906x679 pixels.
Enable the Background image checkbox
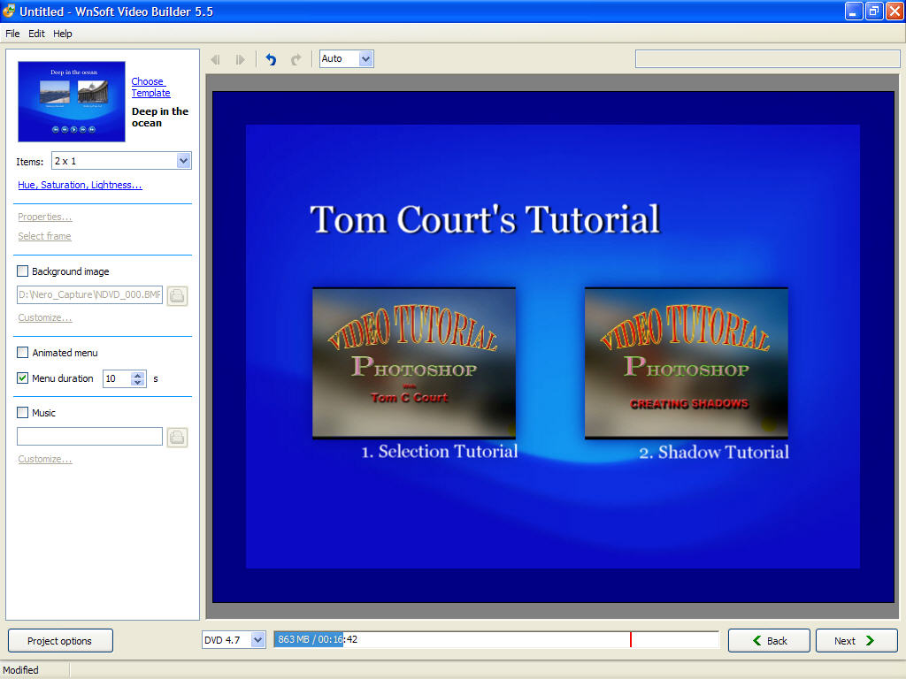[22, 271]
